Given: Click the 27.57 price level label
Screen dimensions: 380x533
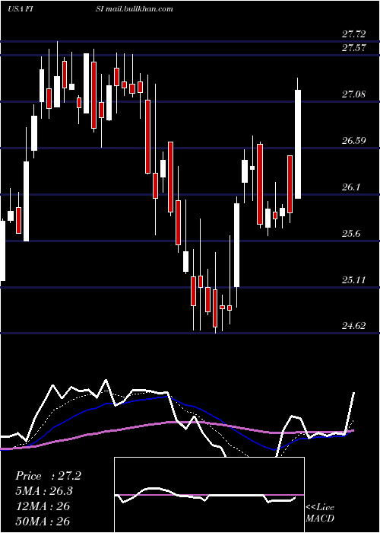Looking at the screenshot, I should click(353, 47).
